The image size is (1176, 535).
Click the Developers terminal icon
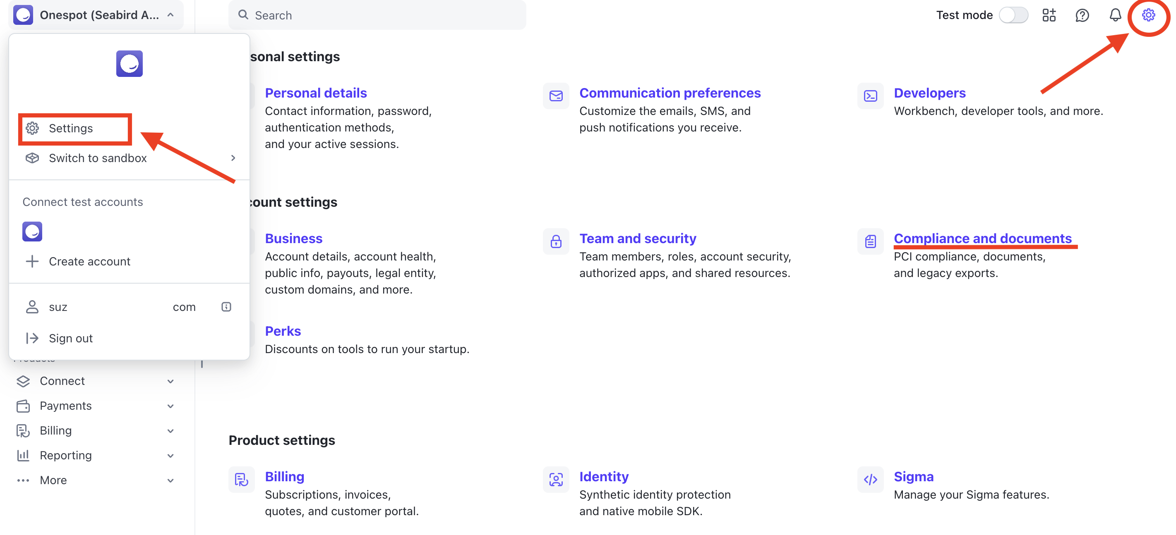click(870, 96)
